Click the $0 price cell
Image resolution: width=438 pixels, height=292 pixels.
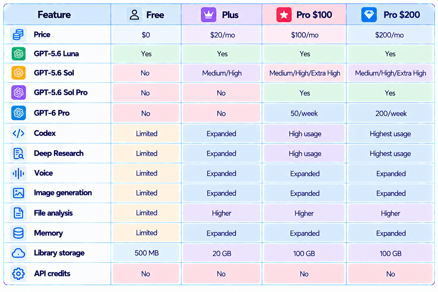146,35
